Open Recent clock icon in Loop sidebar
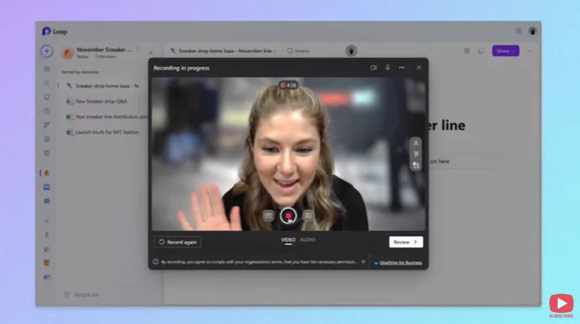580x324 pixels. pyautogui.click(x=47, y=111)
